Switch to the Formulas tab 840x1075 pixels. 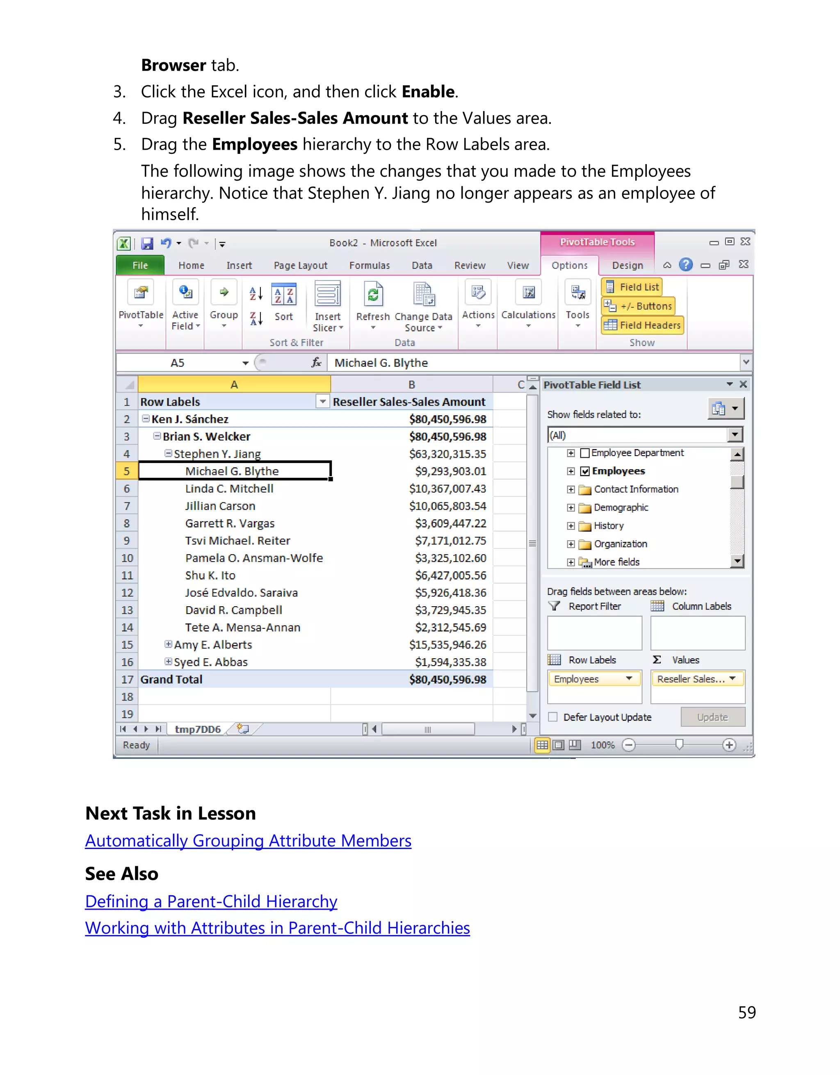tap(370, 265)
